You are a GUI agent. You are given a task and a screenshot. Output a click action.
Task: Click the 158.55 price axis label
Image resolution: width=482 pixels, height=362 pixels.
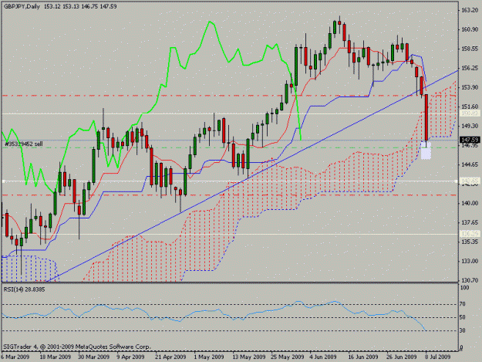coord(470,49)
